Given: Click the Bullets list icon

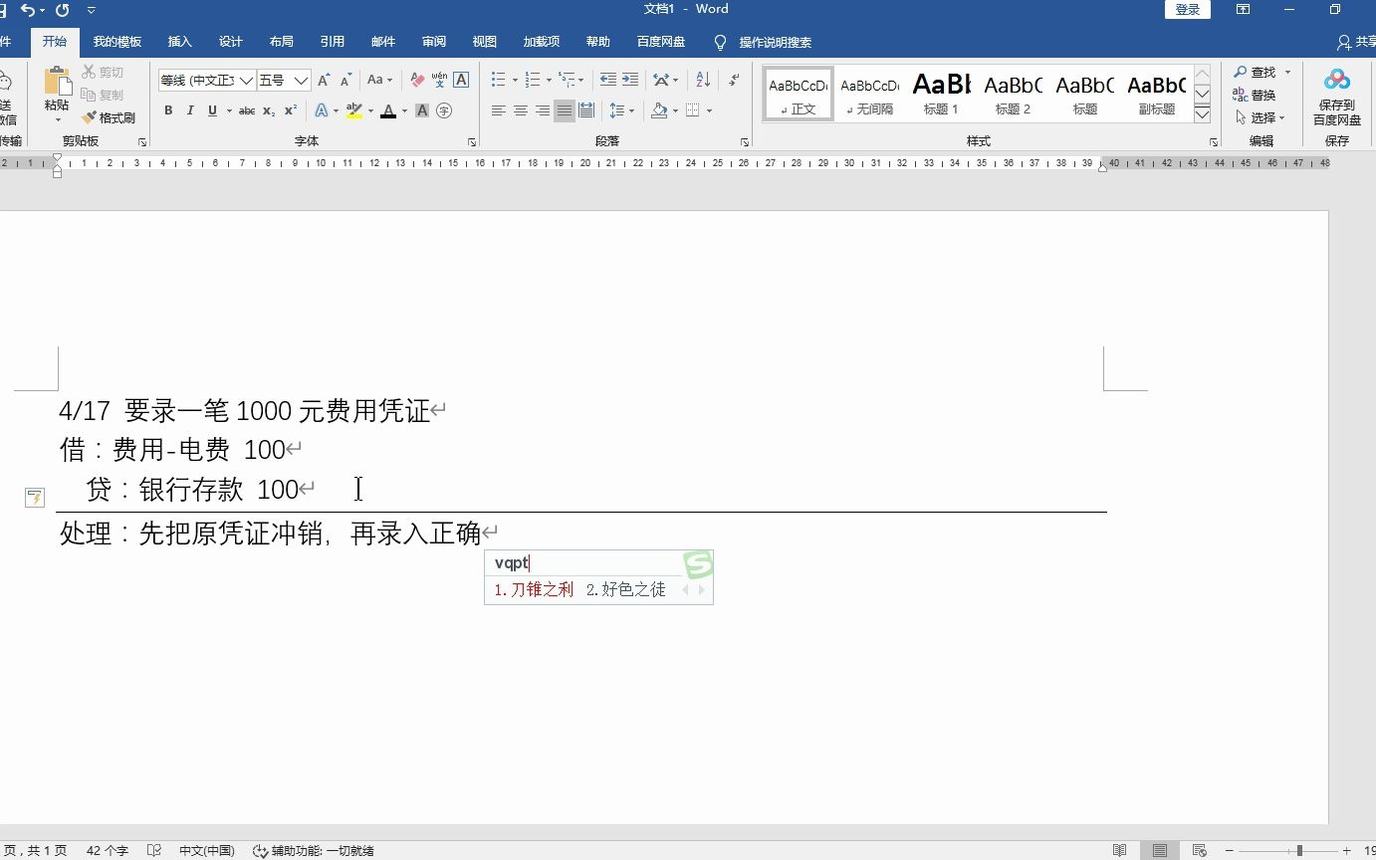Looking at the screenshot, I should (x=499, y=80).
